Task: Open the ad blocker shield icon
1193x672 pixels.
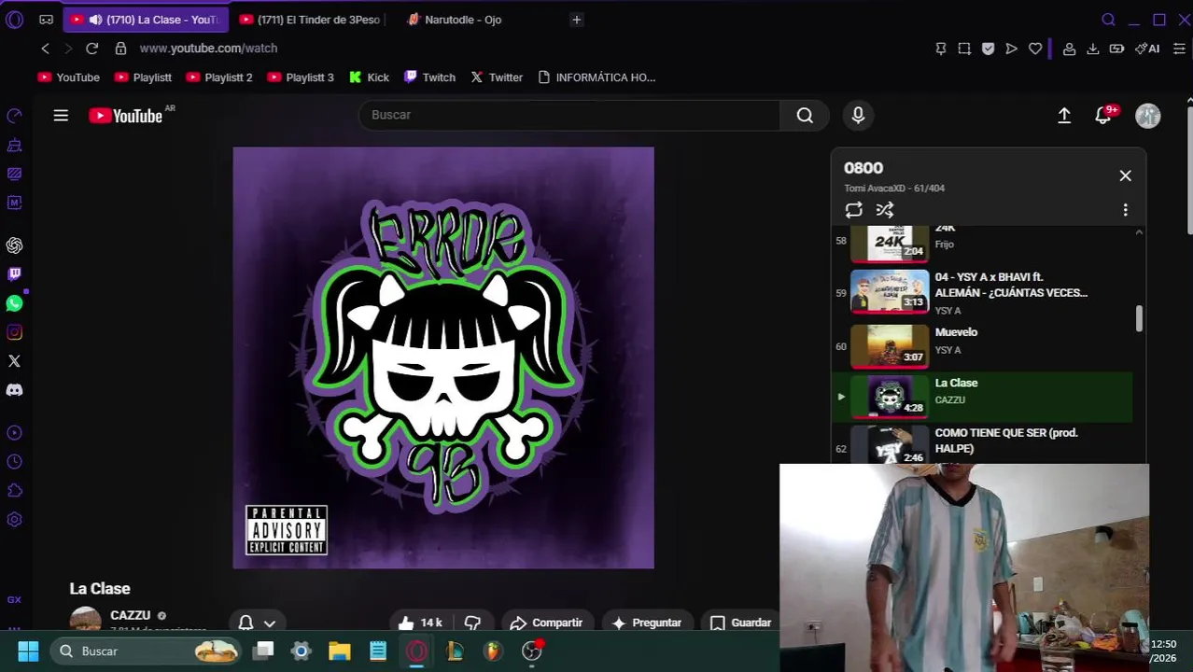Action: (988, 49)
